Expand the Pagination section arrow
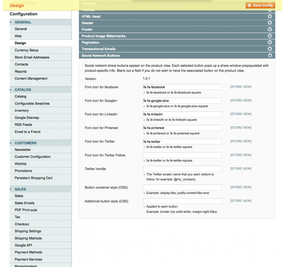285x267 pixels. [270, 42]
